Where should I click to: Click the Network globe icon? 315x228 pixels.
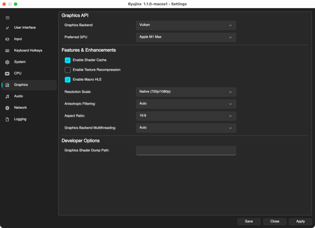coord(7,108)
